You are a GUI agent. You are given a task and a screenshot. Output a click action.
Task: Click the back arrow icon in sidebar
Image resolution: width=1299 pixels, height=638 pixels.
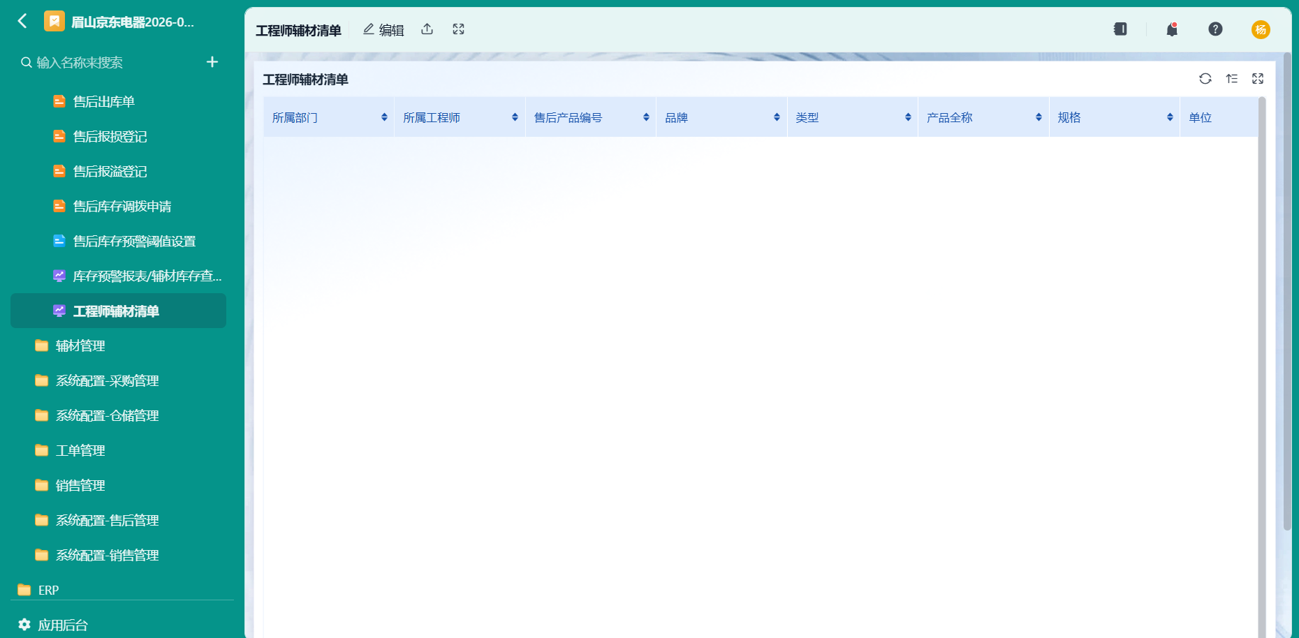(22, 22)
